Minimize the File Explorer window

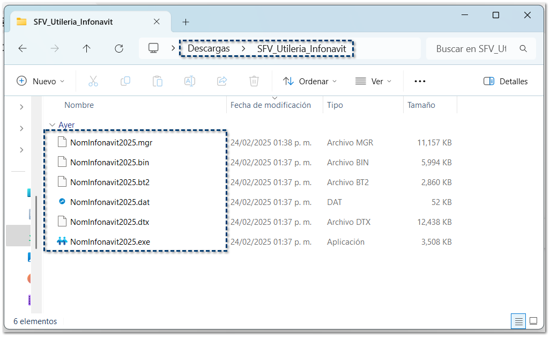click(x=465, y=15)
